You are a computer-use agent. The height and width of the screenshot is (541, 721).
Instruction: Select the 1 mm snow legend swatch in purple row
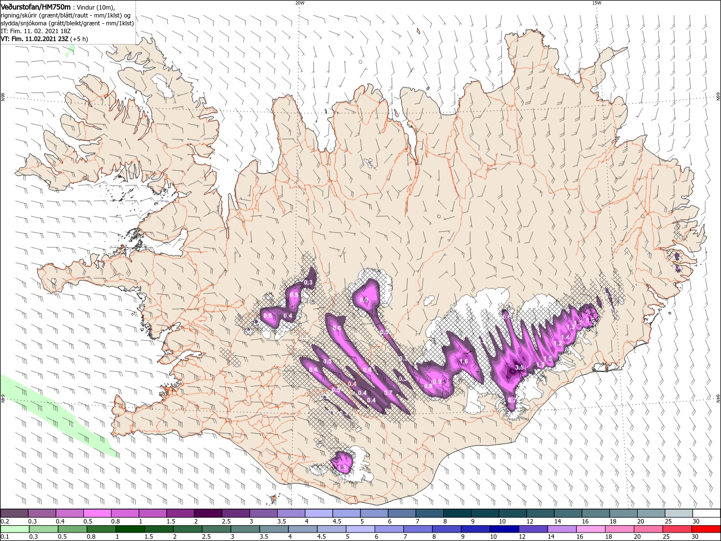click(x=152, y=513)
